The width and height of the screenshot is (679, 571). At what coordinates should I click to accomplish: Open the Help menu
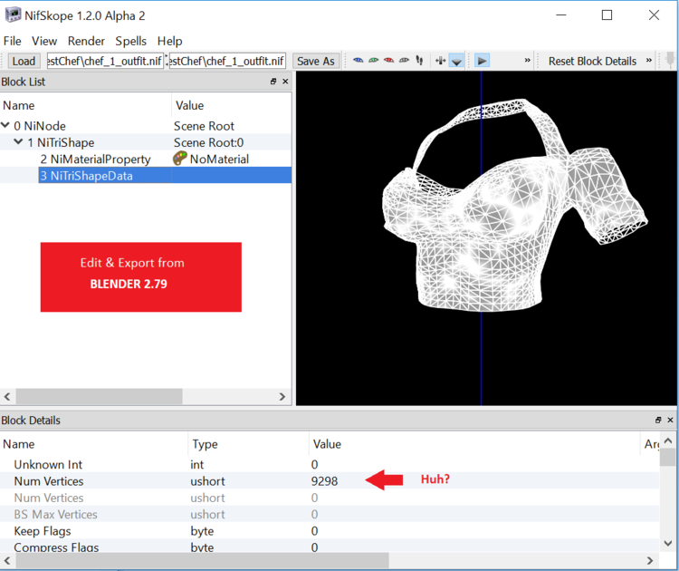click(170, 41)
